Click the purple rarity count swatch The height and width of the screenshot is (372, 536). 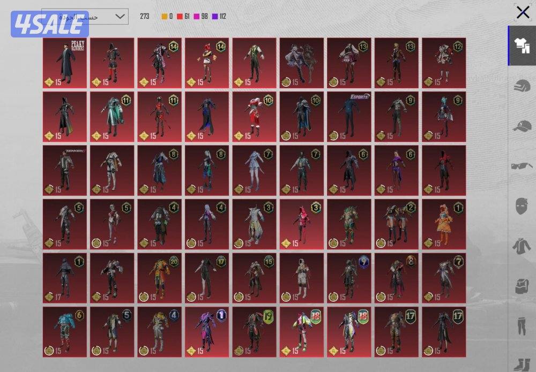click(x=214, y=17)
